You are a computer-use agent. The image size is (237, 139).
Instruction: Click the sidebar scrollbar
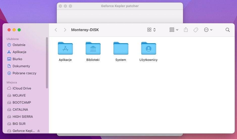(x=47, y=63)
